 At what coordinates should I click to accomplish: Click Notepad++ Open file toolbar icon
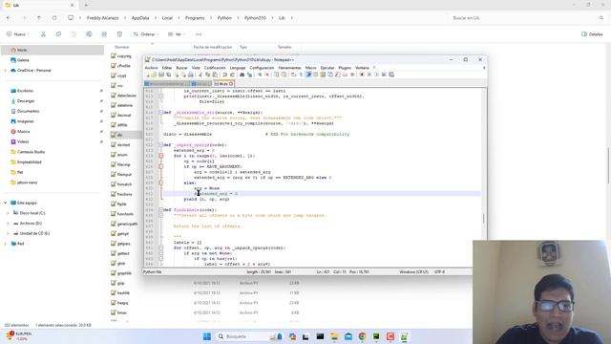tap(154, 75)
